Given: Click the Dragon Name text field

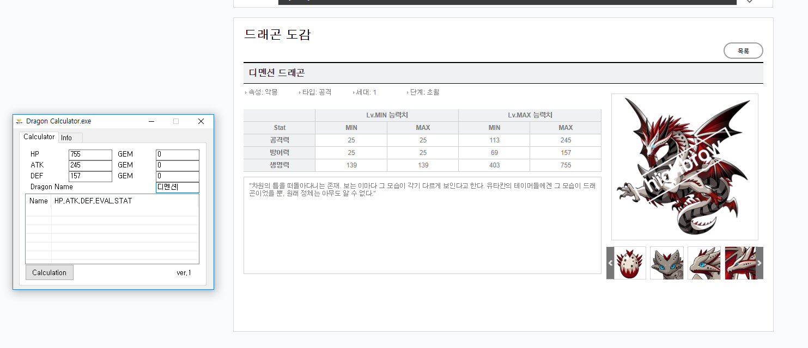Looking at the screenshot, I should (x=177, y=187).
